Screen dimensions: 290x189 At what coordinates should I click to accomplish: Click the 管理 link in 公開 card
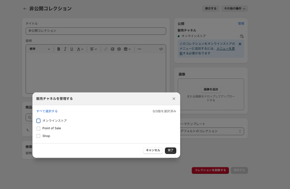click(x=241, y=24)
